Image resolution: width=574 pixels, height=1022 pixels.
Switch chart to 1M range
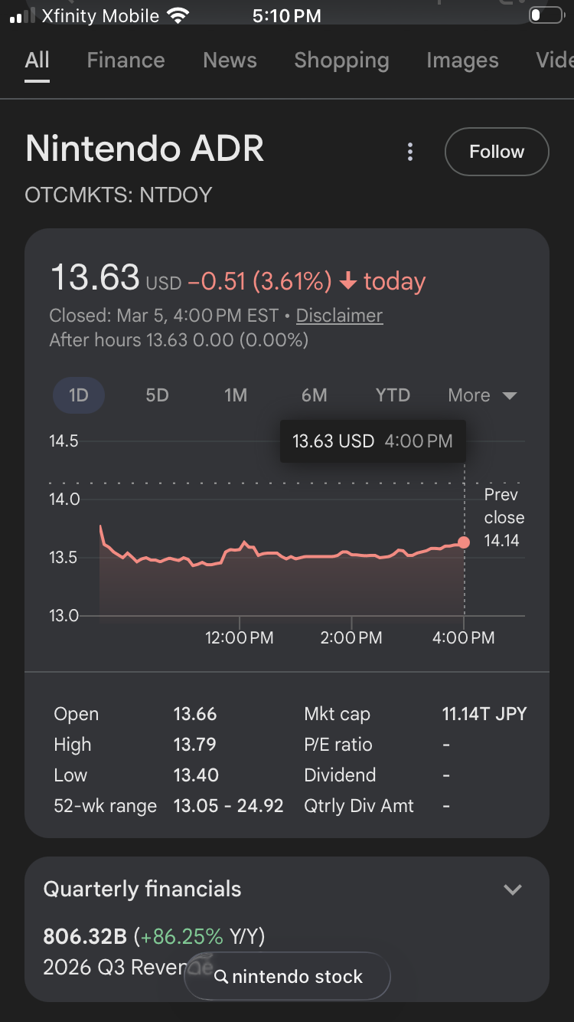pos(236,395)
